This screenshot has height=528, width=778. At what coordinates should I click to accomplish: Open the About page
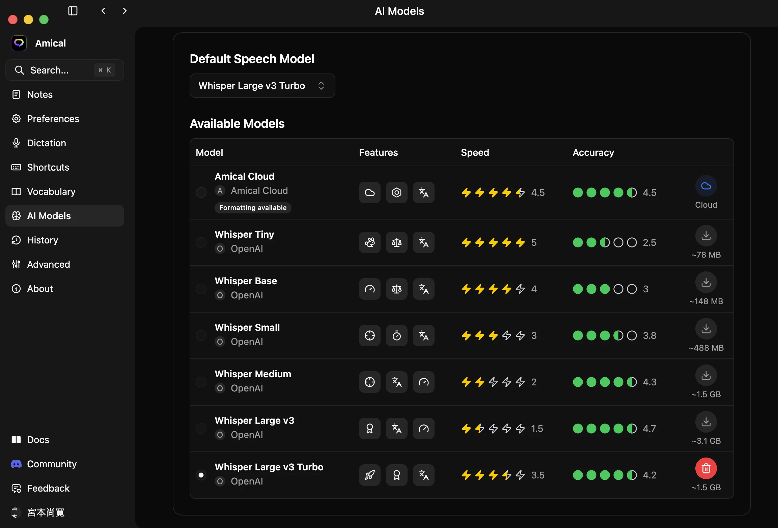coord(65,289)
